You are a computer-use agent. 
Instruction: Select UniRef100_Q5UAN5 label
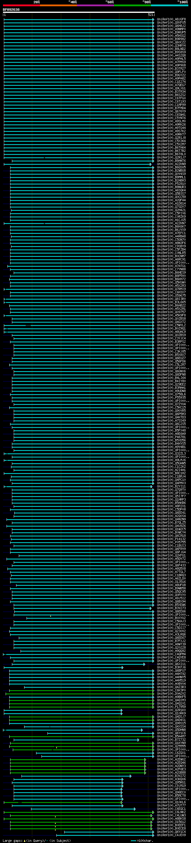[x=171, y=464]
